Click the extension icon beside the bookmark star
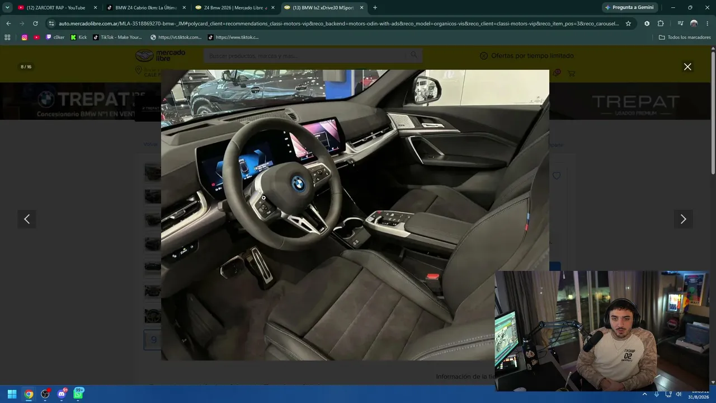This screenshot has height=403, width=716. coord(647,24)
